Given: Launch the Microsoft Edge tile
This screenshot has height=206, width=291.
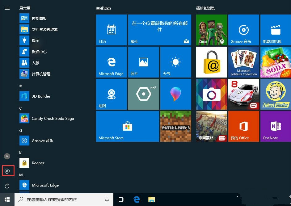Looking at the screenshot, I should (111, 62).
